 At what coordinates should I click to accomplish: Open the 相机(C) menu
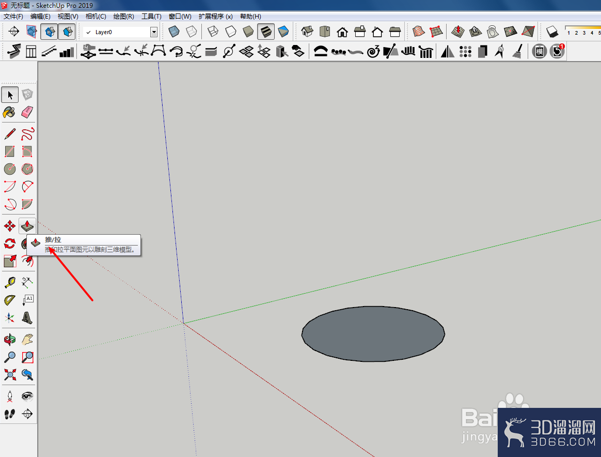(96, 17)
